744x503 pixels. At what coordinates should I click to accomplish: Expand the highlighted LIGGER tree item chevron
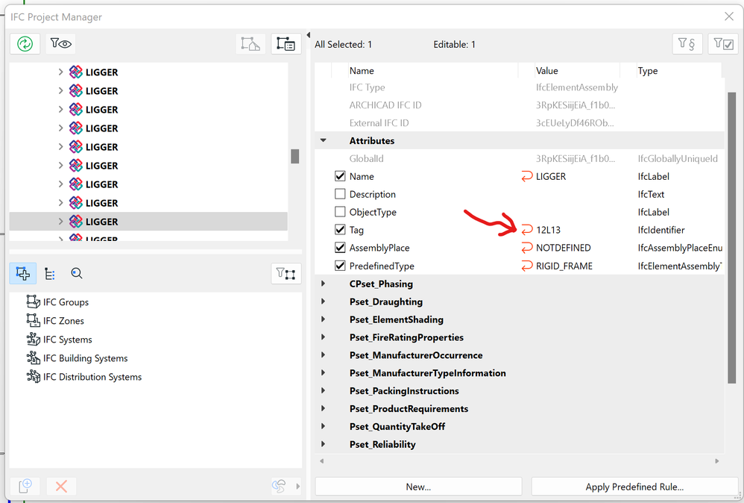60,222
